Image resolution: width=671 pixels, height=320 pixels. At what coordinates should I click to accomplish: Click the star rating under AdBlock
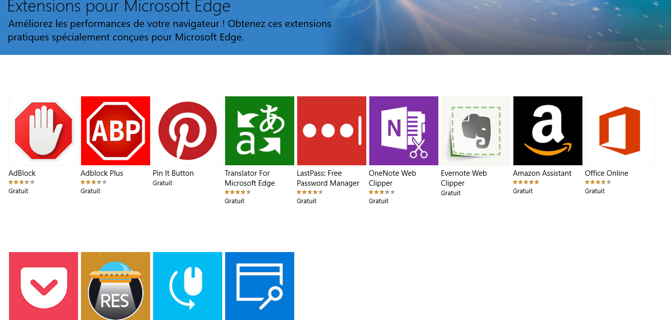coord(22,182)
